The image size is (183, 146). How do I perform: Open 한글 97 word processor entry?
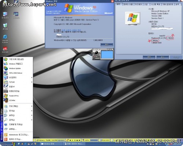pyautogui.click(x=18, y=87)
